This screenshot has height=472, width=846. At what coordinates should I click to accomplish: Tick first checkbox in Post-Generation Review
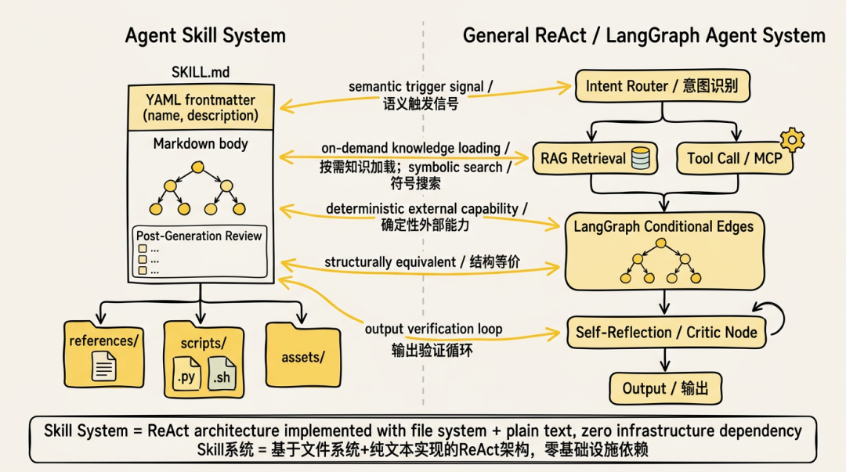tap(143, 249)
